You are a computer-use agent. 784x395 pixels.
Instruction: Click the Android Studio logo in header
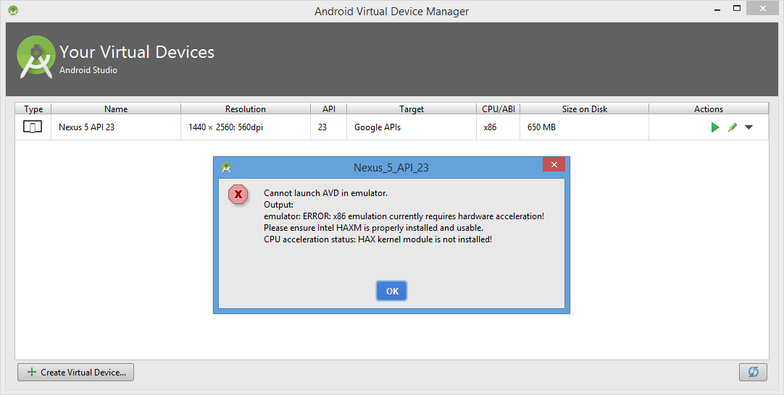pos(36,57)
